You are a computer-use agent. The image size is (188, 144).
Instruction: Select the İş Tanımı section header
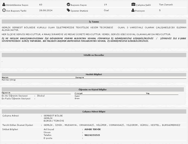94,22
